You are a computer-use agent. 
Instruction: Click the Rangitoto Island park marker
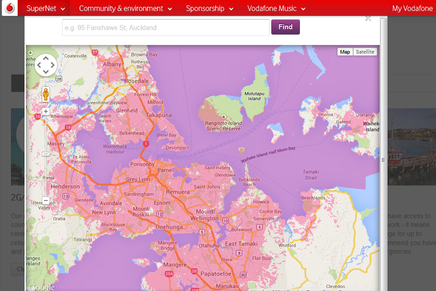pyautogui.click(x=223, y=117)
